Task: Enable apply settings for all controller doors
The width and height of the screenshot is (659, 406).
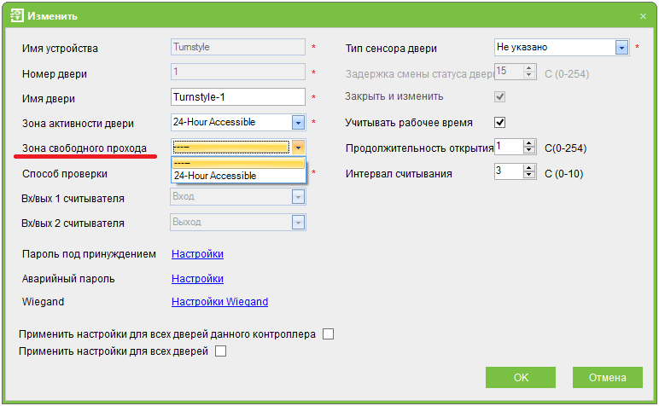Action: click(x=329, y=334)
